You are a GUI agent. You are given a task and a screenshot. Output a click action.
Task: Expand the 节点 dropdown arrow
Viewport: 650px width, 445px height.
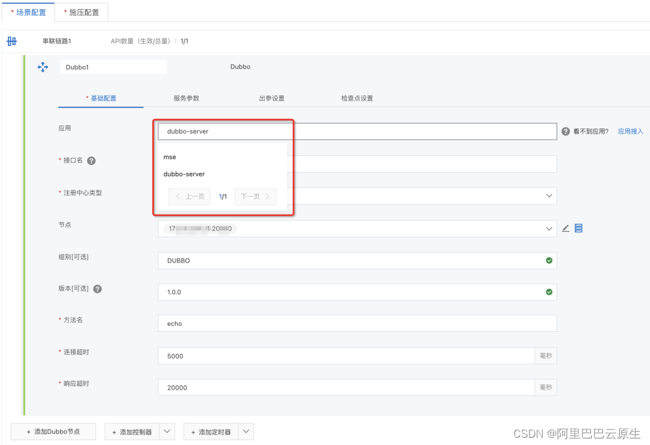[x=549, y=228]
